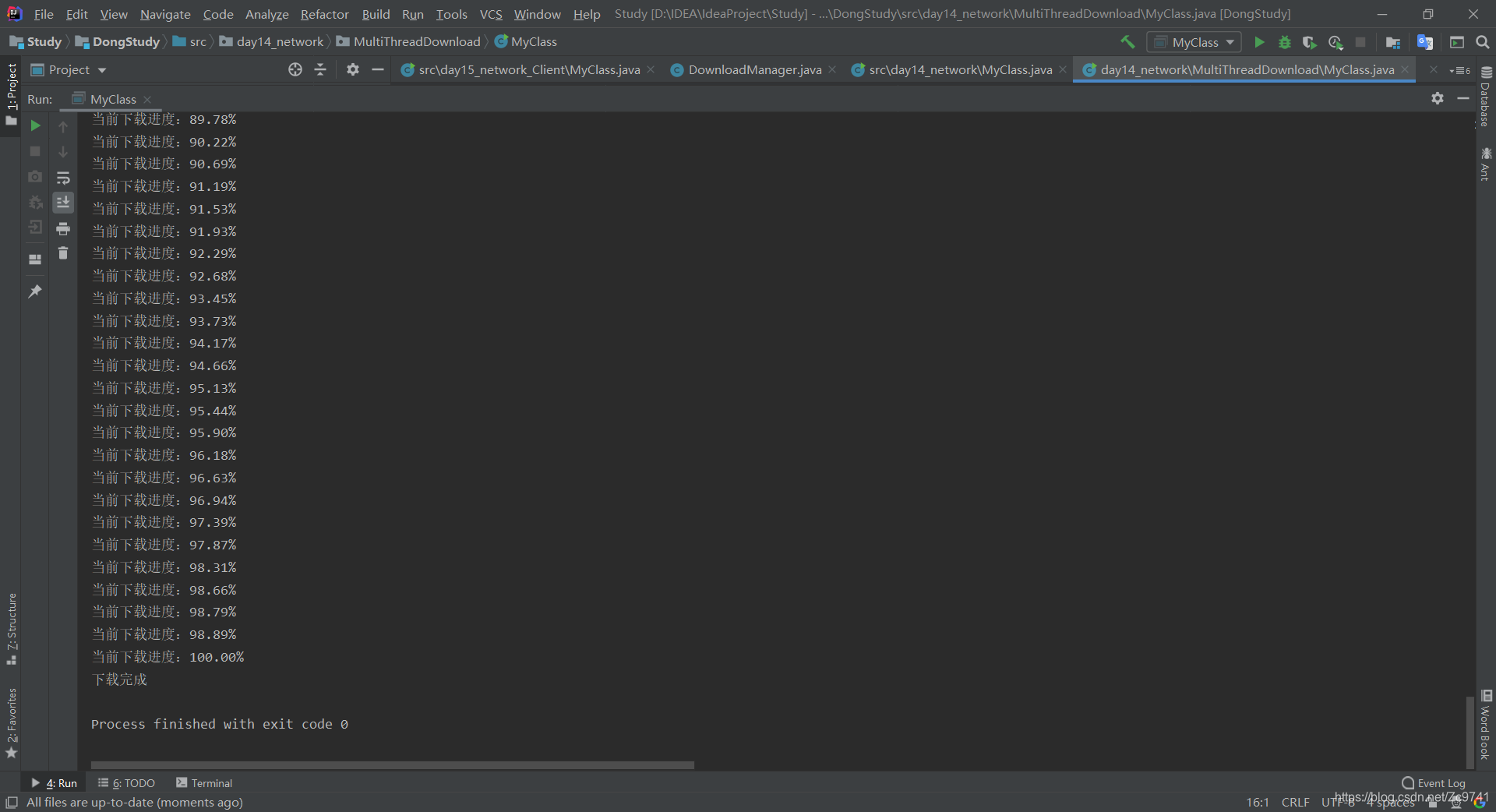This screenshot has width=1496, height=812.
Task: Click 'Process finished with exit code 0' text
Action: click(x=219, y=724)
